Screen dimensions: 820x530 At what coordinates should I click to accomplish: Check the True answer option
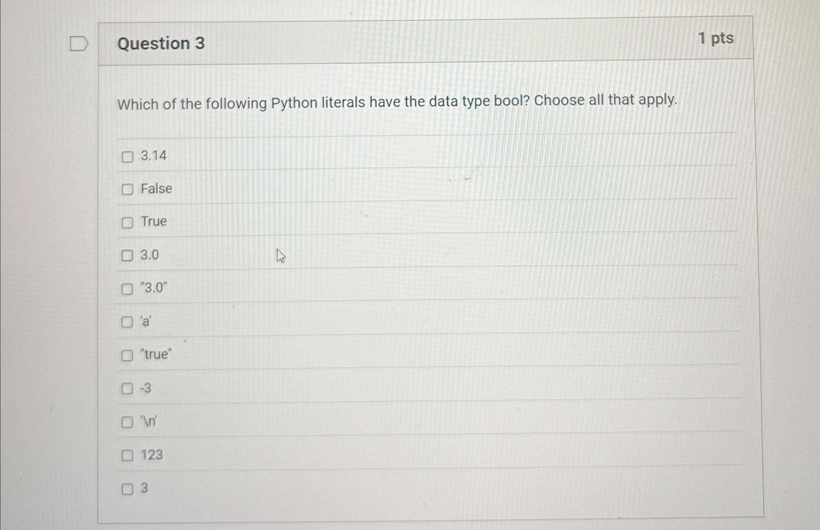[128, 223]
